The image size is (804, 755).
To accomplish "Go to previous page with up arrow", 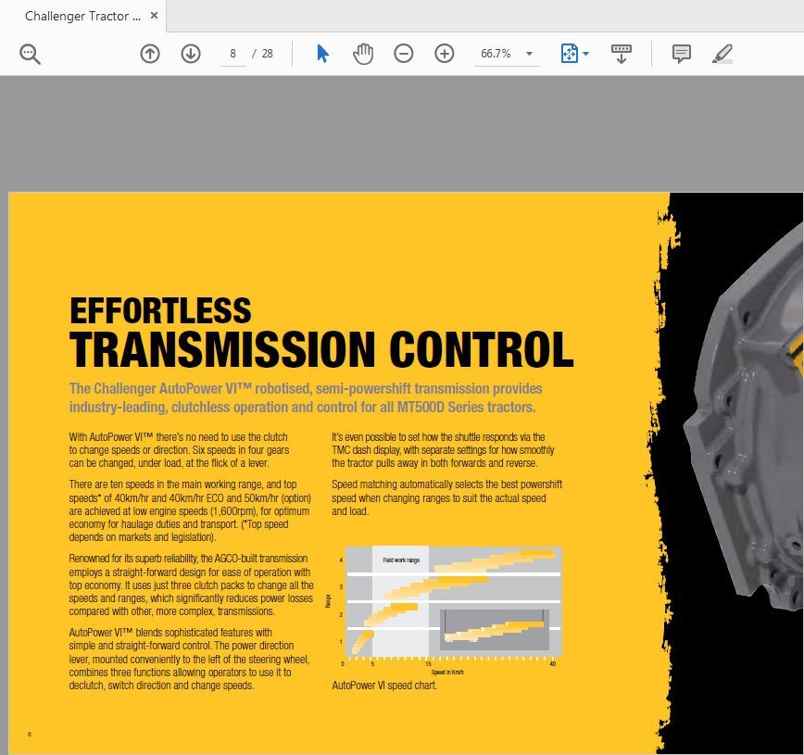I will 150,54.
